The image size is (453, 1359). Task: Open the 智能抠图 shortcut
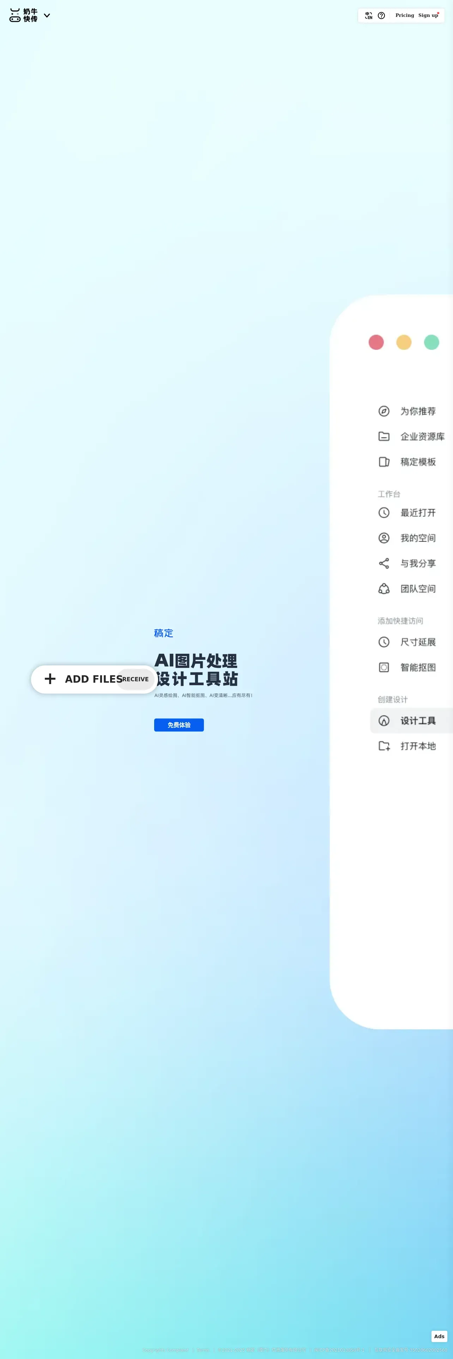[418, 667]
